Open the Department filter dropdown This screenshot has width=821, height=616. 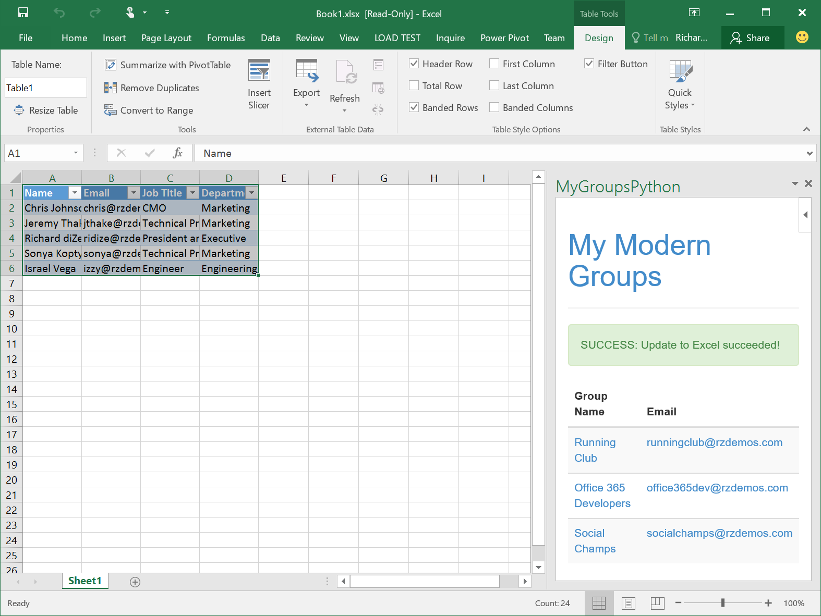pos(251,193)
